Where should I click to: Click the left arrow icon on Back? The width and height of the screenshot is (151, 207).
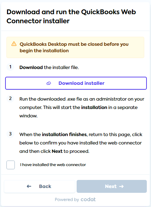point(29,186)
